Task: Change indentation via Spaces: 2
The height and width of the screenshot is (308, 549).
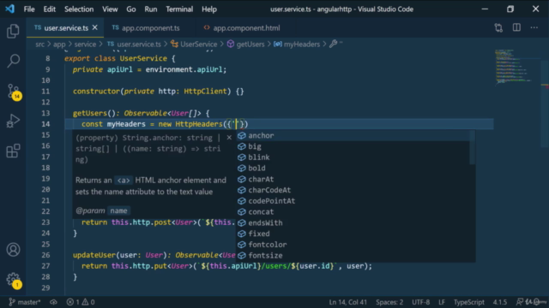Action: pyautogui.click(x=389, y=302)
